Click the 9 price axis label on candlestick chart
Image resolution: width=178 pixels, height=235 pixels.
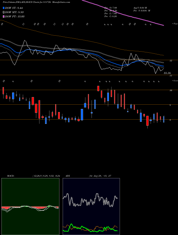[x=170, y=105]
